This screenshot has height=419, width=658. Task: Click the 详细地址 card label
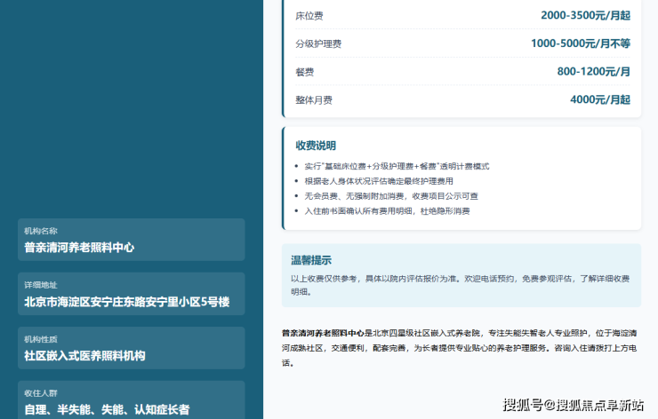click(x=41, y=285)
